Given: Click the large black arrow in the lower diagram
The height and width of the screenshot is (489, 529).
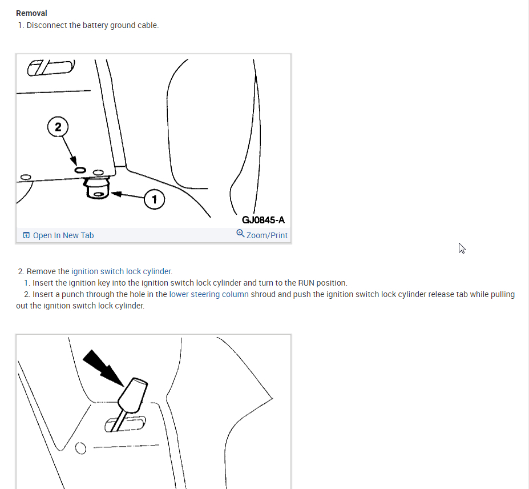Looking at the screenshot, I should 103,368.
